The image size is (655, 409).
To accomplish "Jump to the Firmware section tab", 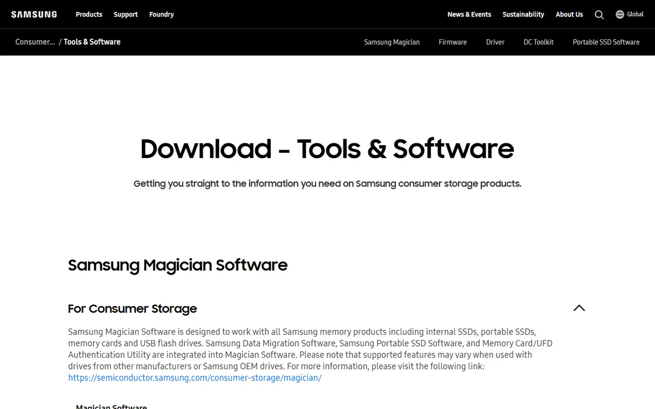I will click(x=453, y=42).
